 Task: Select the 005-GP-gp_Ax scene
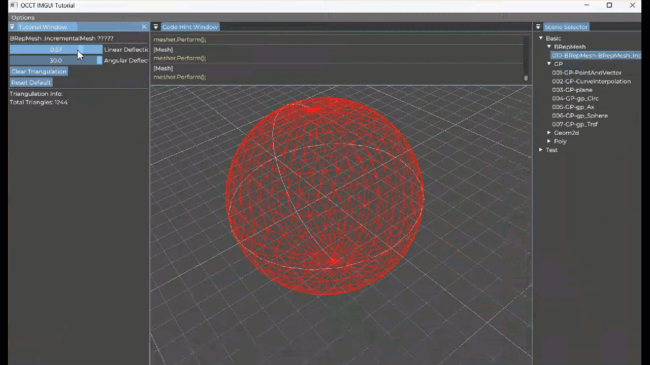click(x=573, y=107)
